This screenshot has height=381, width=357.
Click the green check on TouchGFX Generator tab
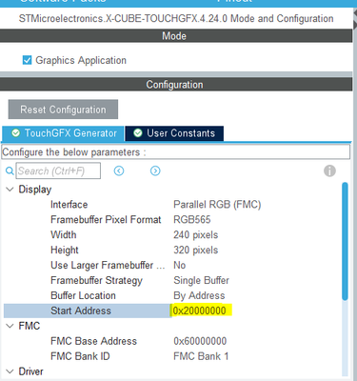click(x=15, y=133)
